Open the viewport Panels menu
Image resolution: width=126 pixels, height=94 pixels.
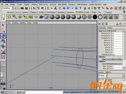point(35,23)
